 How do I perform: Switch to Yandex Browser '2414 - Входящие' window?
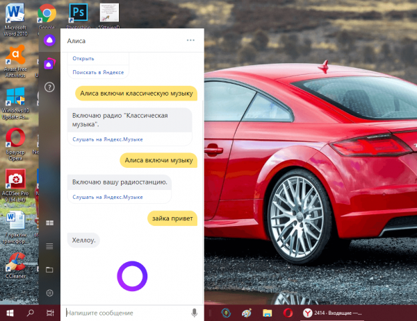click(x=332, y=313)
